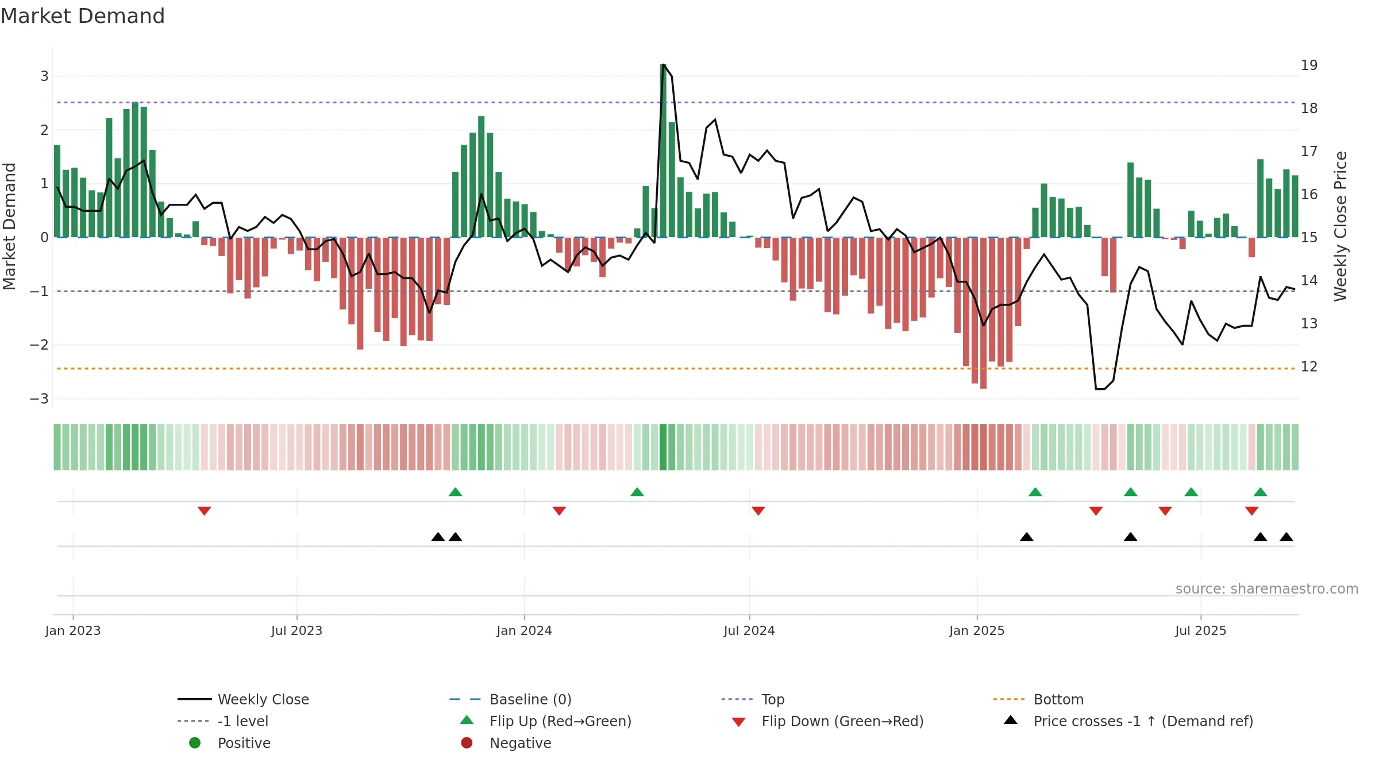Click the Jan 2025 axis label
This screenshot has height=775, width=1379.
coord(977,630)
